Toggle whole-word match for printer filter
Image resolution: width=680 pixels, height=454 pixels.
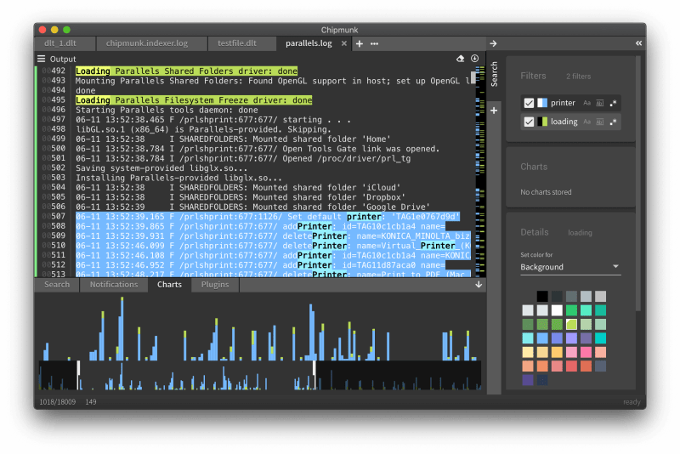pyautogui.click(x=600, y=103)
